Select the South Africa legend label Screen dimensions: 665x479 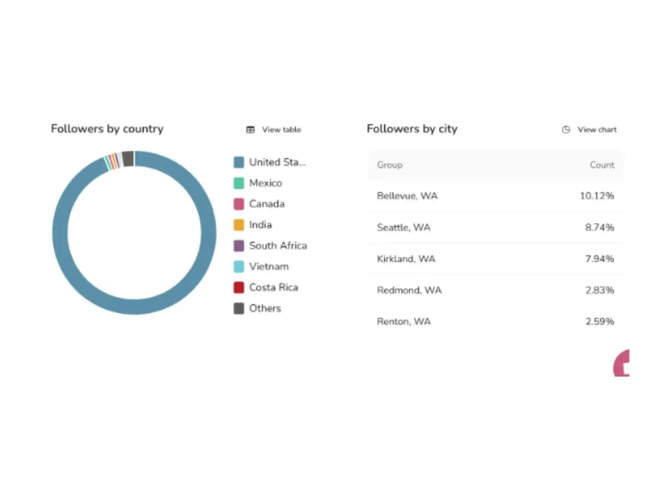pos(278,246)
